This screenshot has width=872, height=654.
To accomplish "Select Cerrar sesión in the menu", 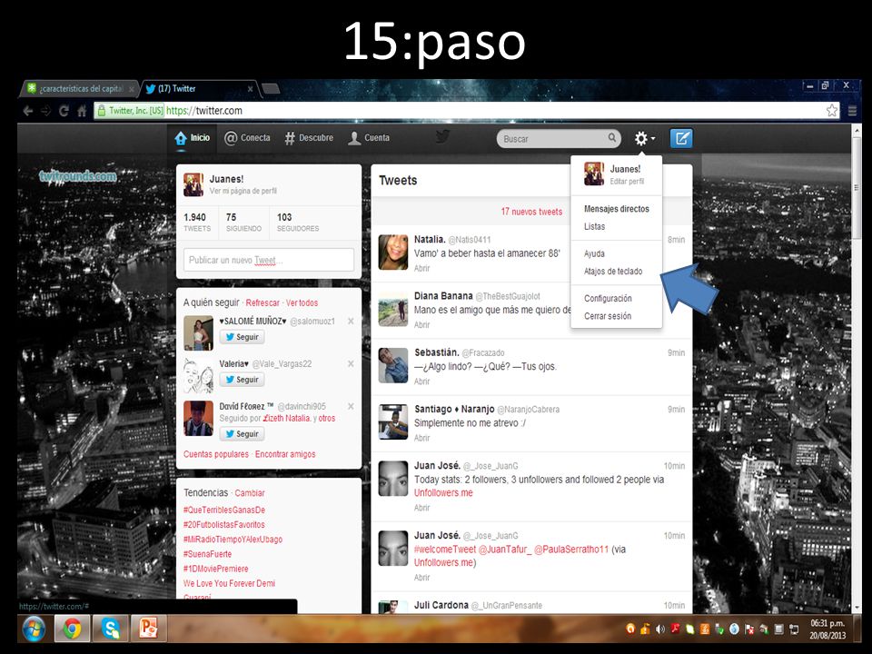I will click(x=608, y=316).
